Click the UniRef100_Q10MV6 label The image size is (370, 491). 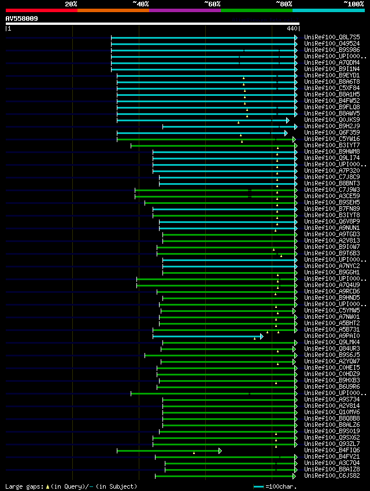click(x=332, y=412)
